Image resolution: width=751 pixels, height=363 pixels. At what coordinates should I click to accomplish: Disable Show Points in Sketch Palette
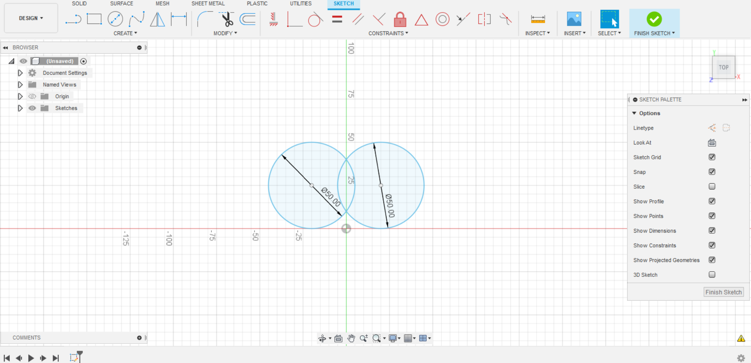(712, 216)
